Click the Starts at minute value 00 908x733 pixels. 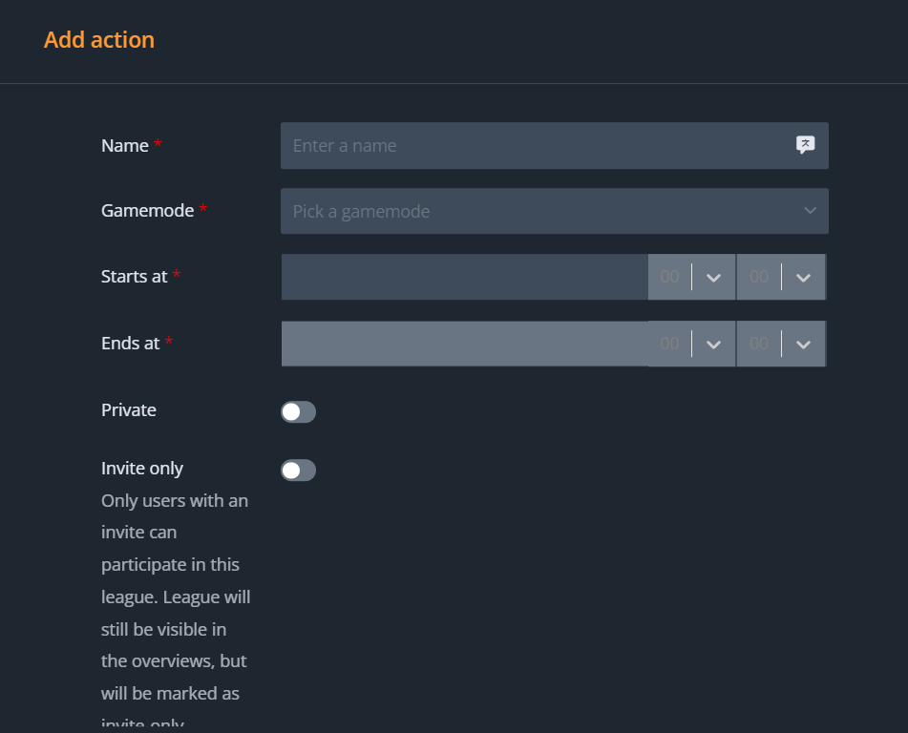pos(759,277)
